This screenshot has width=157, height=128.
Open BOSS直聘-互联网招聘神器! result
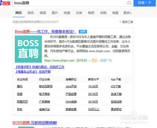click(x=35, y=123)
